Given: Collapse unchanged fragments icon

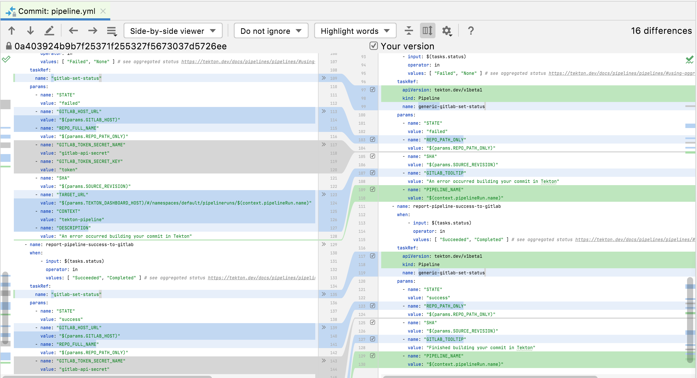Looking at the screenshot, I should click(409, 31).
